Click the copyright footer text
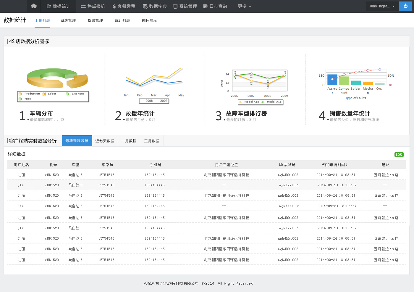 coord(198,283)
